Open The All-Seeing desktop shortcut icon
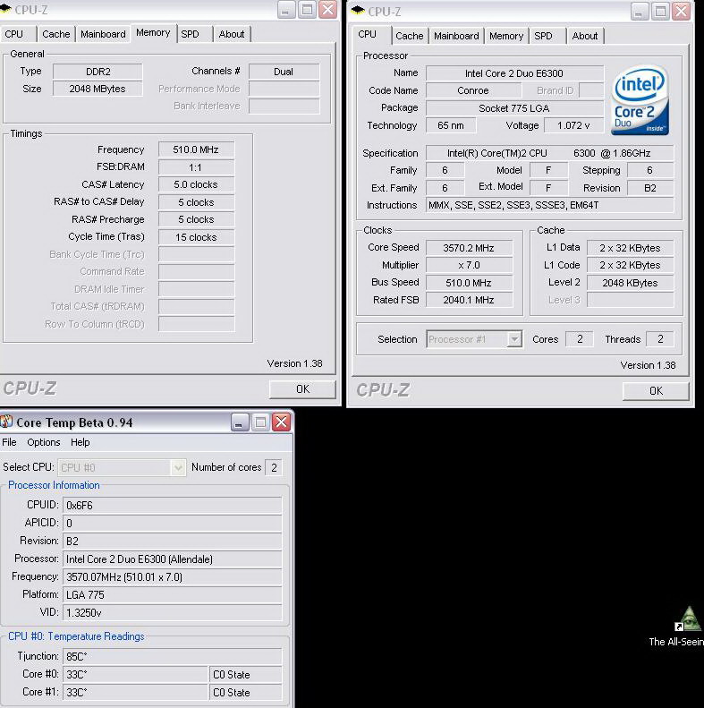The height and width of the screenshot is (708, 704). 689,619
